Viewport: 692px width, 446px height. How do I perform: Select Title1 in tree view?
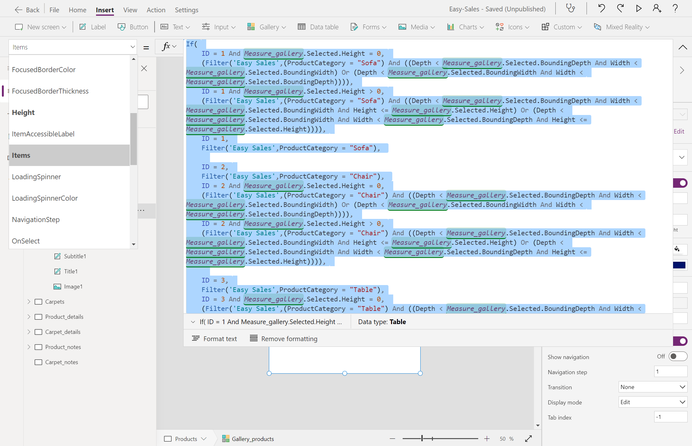[71, 271]
